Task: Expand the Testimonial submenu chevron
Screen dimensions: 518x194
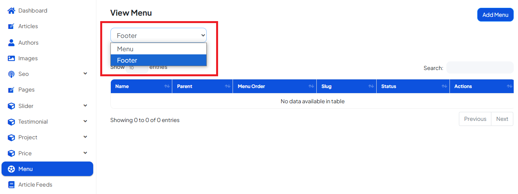Action: [x=85, y=121]
